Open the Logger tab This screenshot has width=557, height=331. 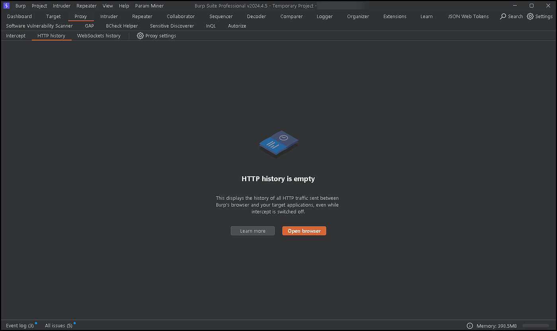[x=325, y=16]
